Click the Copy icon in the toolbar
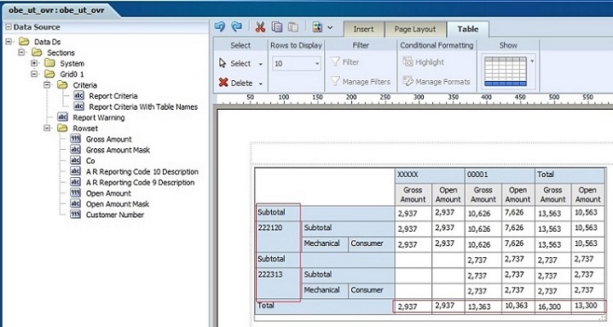This screenshot has width=613, height=327. (277, 27)
